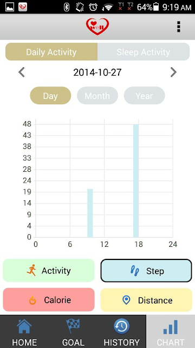Viewport: 195px width, 348px height.
Task: Select the Sleep Activity tab
Action: pos(144,52)
